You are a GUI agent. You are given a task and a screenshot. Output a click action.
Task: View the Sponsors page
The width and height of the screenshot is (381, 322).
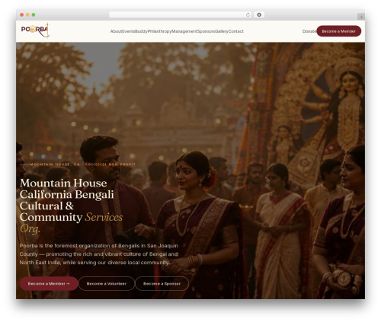point(206,31)
